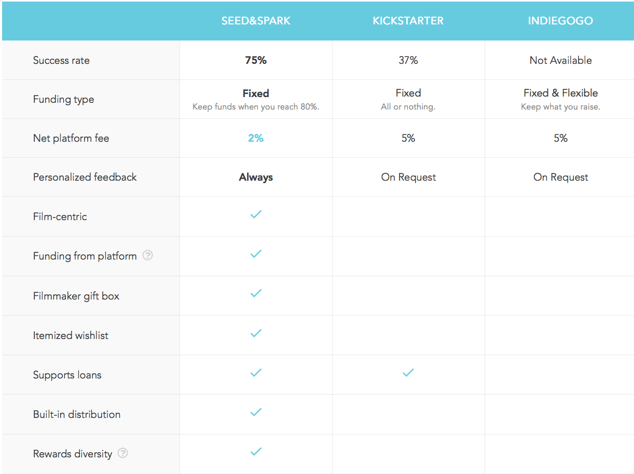Click the Seed&Spark checkmark for Supports loans
The height and width of the screenshot is (474, 634).
[256, 373]
